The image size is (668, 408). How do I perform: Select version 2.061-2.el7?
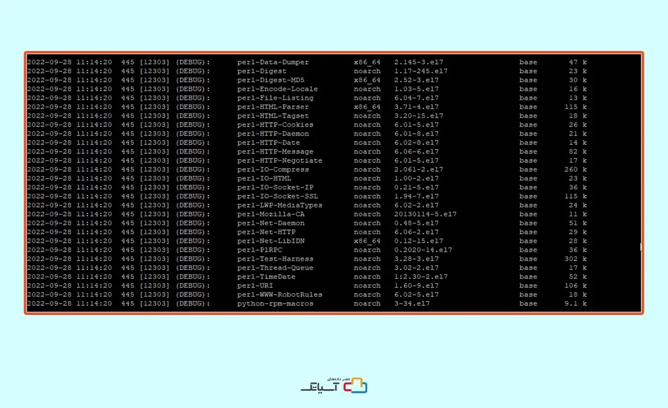[419, 170]
